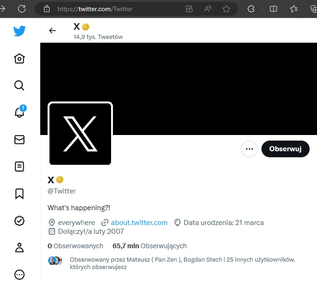This screenshot has width=317, height=283.
Task: Click 'Dołączył/a luty 2007' text
Action: pos(91,232)
